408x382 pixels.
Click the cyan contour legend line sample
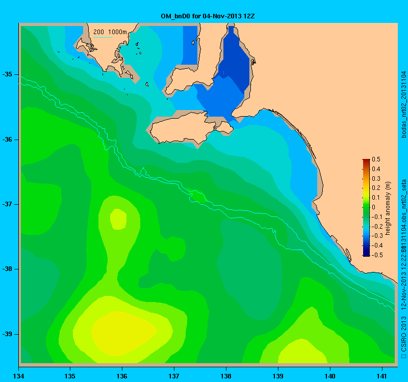point(103,37)
